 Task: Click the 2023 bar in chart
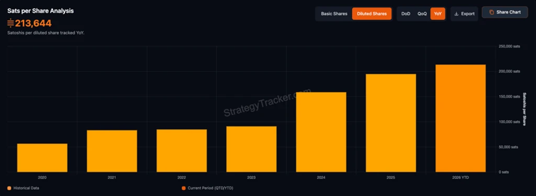coord(252,149)
